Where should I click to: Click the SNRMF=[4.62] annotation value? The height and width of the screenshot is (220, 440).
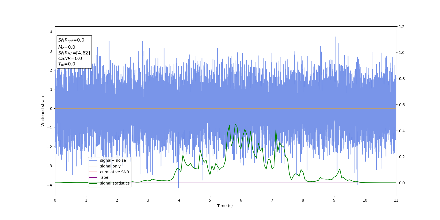coord(74,53)
